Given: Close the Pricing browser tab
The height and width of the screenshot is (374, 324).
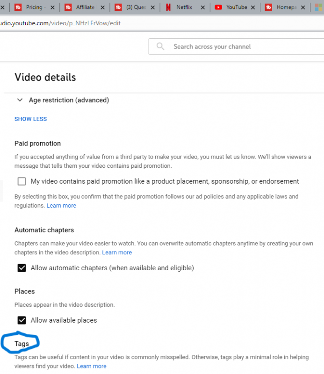Looking at the screenshot, I should tap(52, 7).
